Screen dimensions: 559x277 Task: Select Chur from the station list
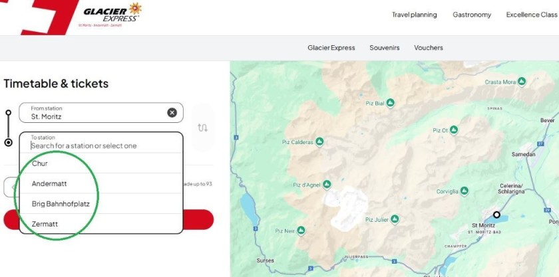pos(101,163)
